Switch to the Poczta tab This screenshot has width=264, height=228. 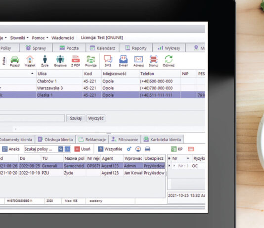tap(69, 48)
